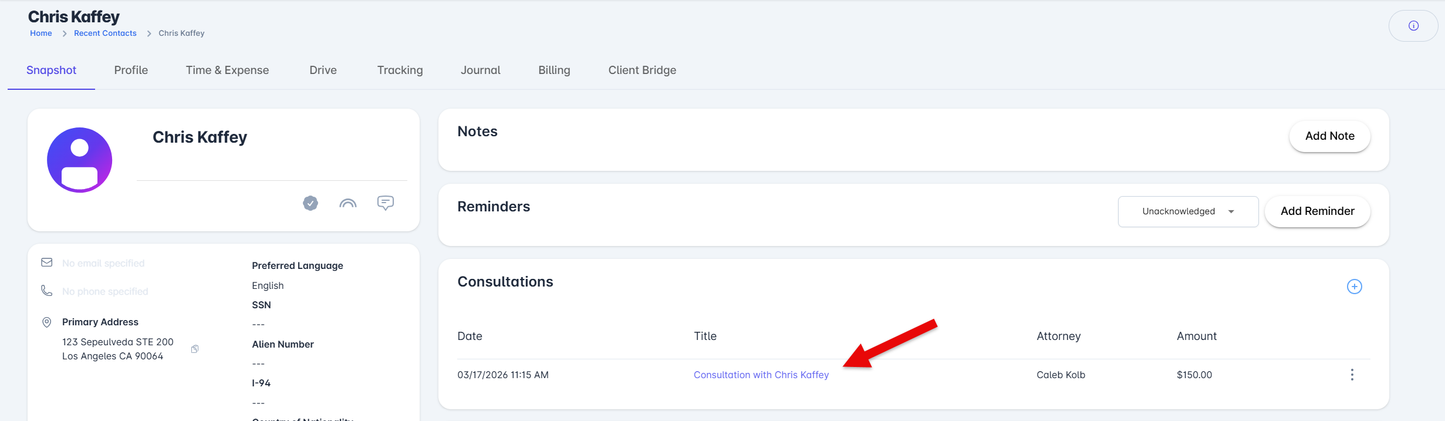Click the rainbow arc icon on profile card
The height and width of the screenshot is (421, 1445).
(348, 203)
